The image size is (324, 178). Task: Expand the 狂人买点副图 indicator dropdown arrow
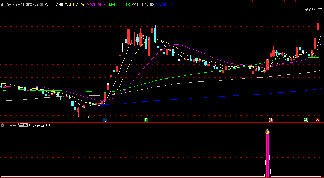[2, 125]
